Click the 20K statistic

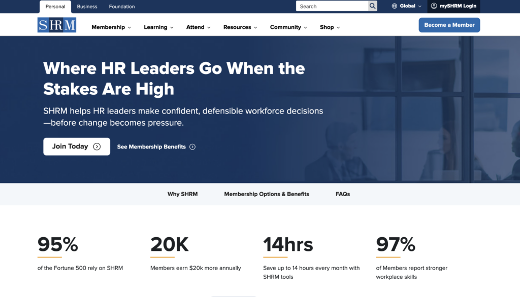(170, 244)
